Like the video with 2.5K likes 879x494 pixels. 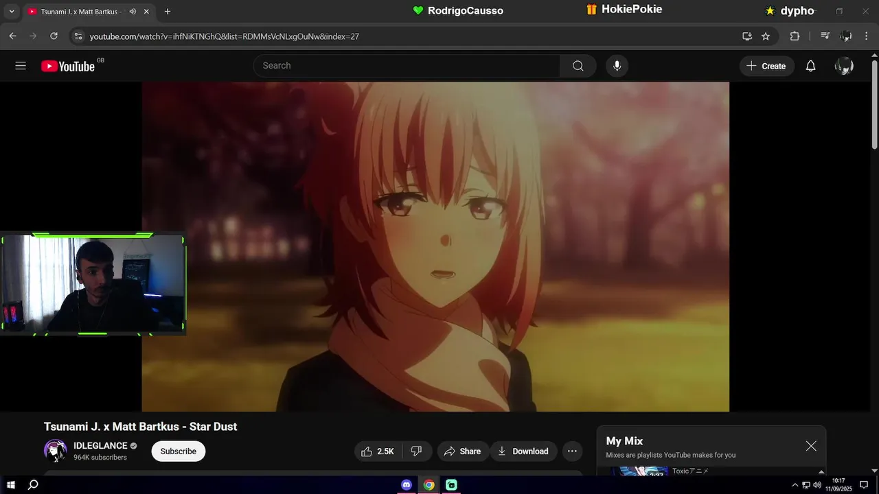click(378, 451)
